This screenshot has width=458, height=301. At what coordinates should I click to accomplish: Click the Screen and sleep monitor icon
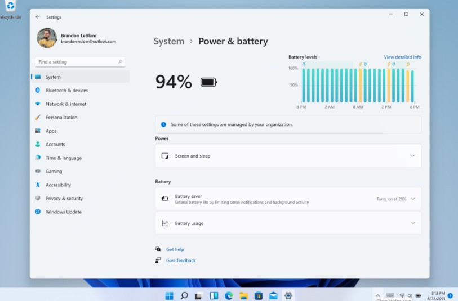[x=165, y=156]
